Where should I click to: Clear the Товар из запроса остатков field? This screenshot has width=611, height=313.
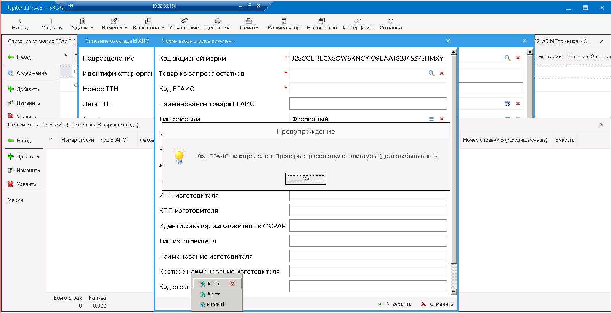442,73
